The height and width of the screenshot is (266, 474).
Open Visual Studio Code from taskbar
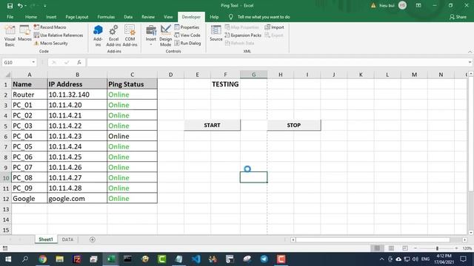[x=196, y=259]
